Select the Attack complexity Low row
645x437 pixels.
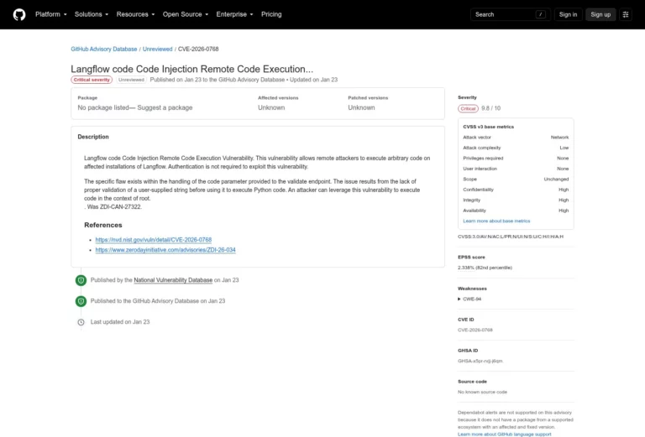pos(516,148)
